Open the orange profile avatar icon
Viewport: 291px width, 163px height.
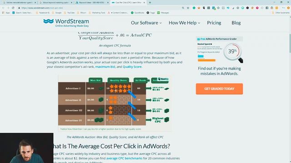[288, 8]
